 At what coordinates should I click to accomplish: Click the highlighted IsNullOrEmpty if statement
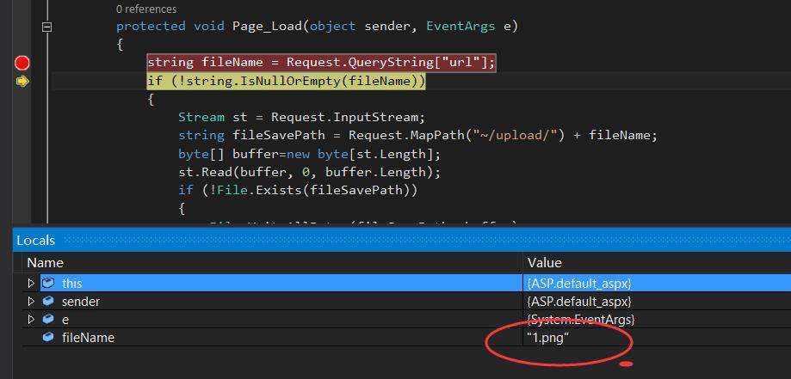coord(287,81)
